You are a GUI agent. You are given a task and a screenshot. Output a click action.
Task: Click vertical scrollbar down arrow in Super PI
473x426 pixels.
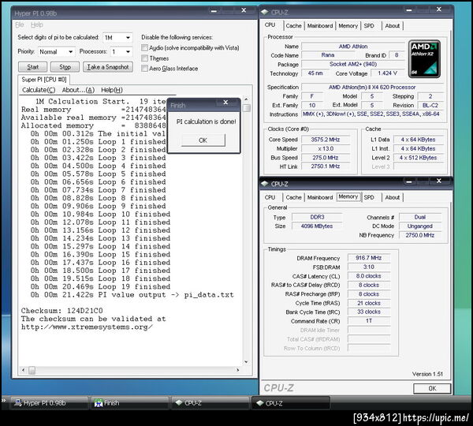pos(246,361)
